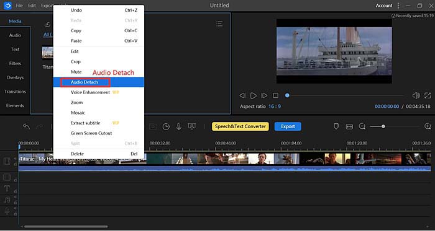Open the Account menu
Image resolution: width=435 pixels, height=231 pixels.
(384, 6)
